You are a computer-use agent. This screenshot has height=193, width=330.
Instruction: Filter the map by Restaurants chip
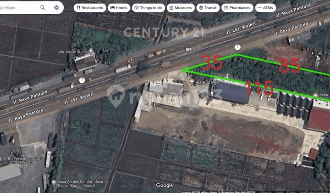pos(90,8)
